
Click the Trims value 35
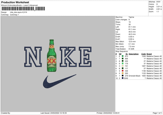pyautogui.click(x=130, y=24)
